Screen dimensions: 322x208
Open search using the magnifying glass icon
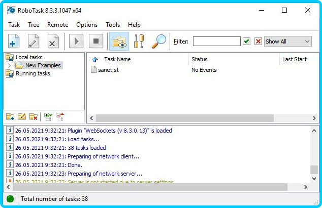159,41
